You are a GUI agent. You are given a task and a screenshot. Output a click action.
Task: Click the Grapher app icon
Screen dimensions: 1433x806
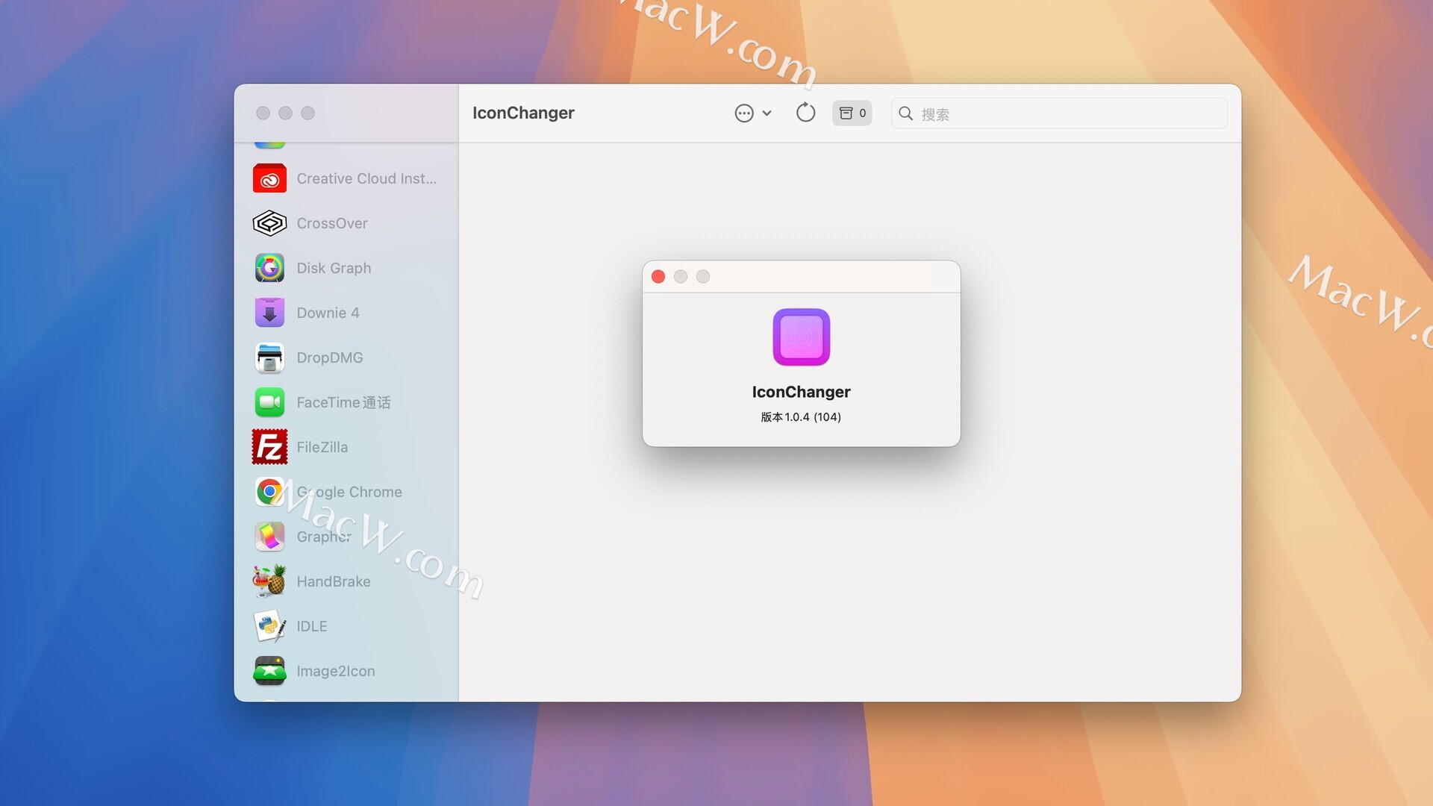coord(269,537)
